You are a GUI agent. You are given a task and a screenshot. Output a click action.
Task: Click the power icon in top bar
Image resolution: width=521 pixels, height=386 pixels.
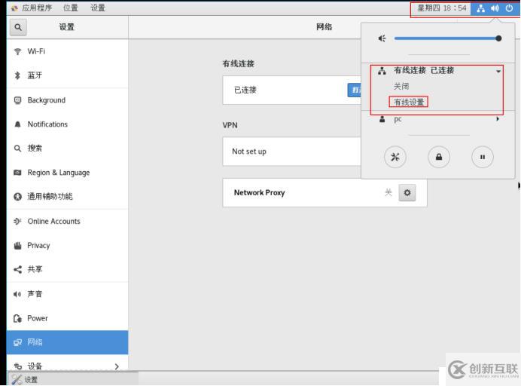coord(509,8)
